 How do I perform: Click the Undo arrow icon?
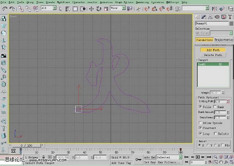coord(5,8)
